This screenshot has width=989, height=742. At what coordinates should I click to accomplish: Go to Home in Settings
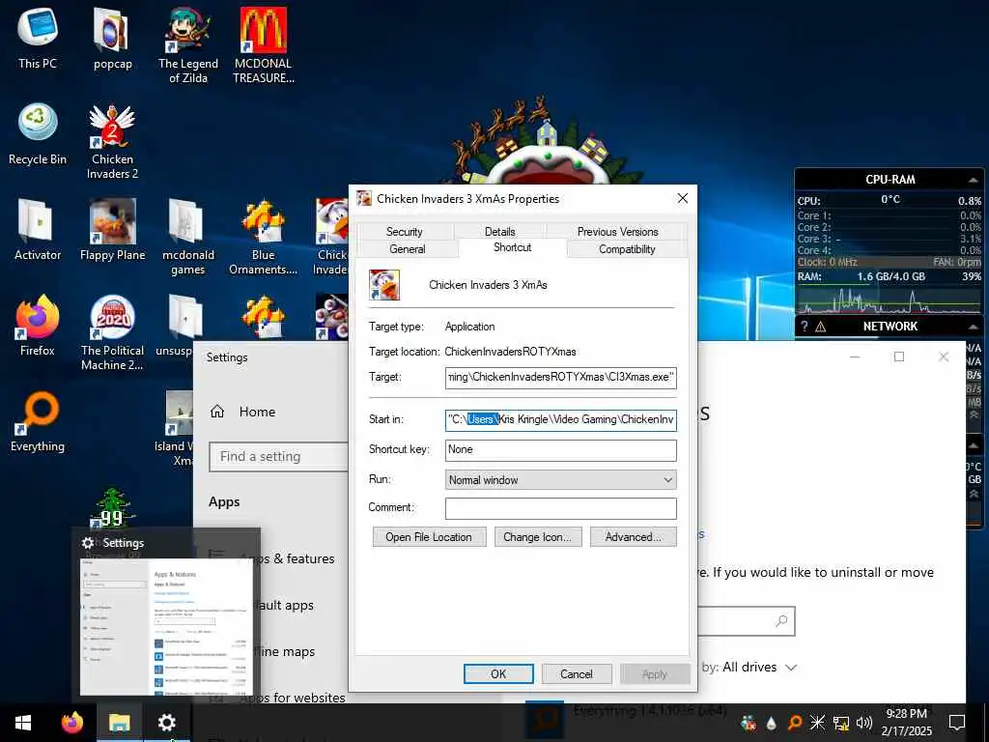click(x=257, y=412)
